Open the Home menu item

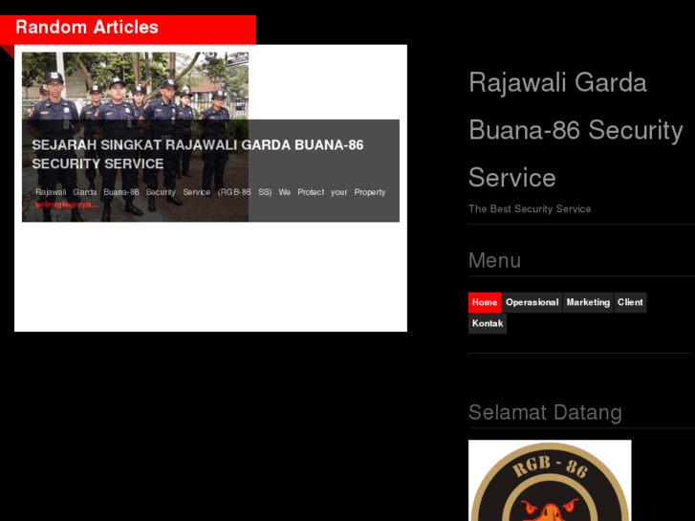[x=485, y=302]
